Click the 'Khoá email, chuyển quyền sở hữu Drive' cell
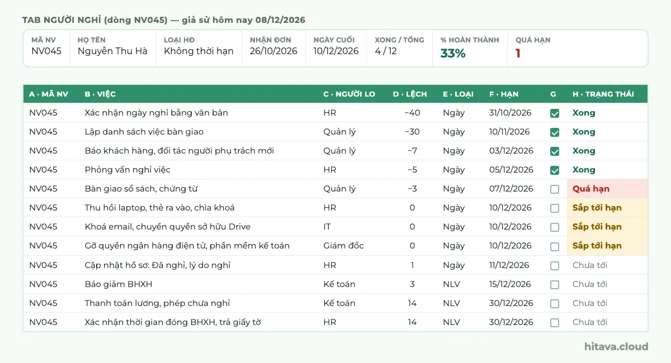 pos(168,227)
